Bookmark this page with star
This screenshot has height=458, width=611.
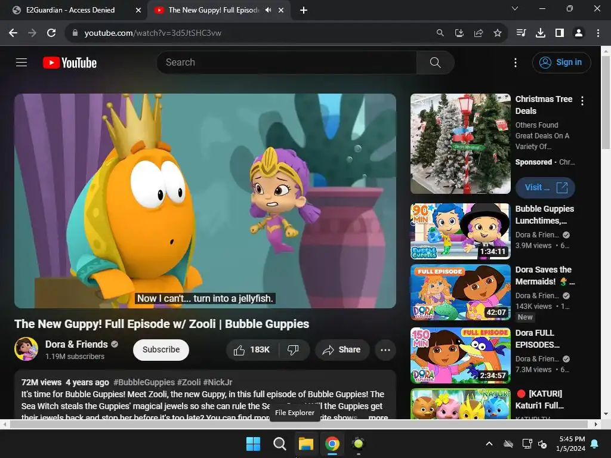(x=497, y=33)
